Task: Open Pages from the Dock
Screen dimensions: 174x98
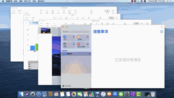Action: pos(86,94)
